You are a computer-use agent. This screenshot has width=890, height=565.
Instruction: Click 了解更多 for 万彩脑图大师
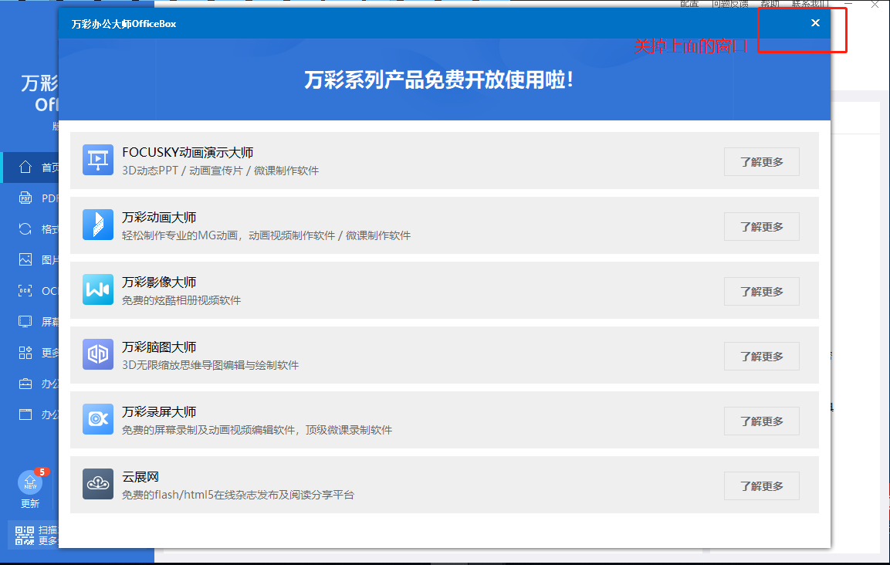point(761,356)
